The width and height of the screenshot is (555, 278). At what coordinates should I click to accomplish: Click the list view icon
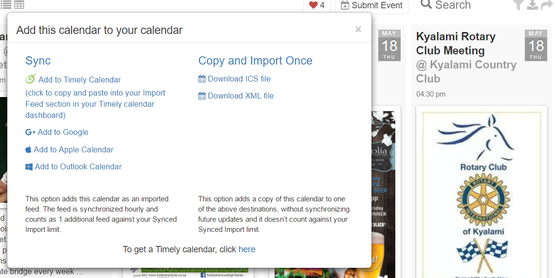tap(6, 4)
